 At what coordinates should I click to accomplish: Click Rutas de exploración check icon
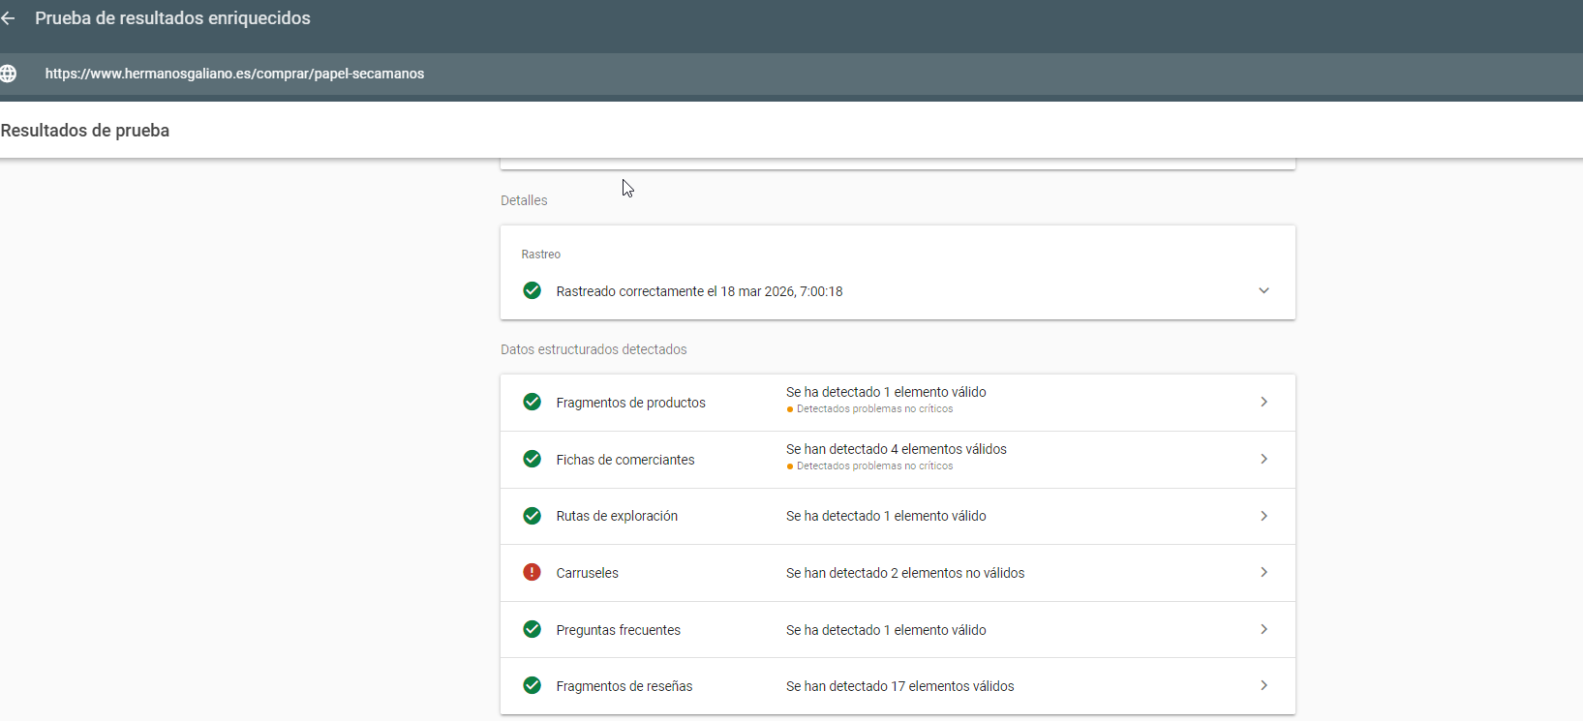532,516
